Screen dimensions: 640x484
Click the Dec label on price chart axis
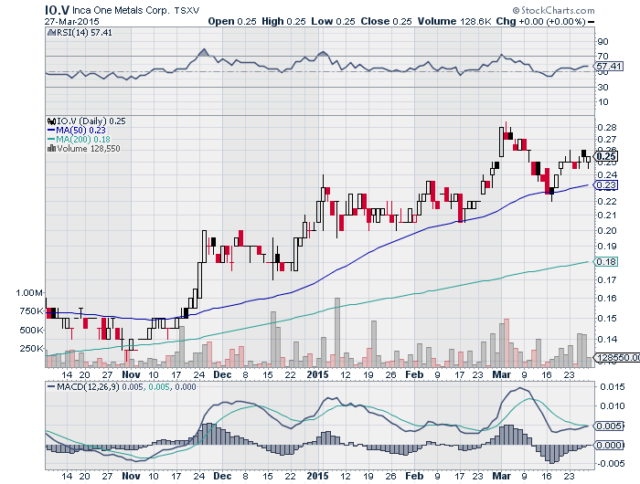click(222, 374)
